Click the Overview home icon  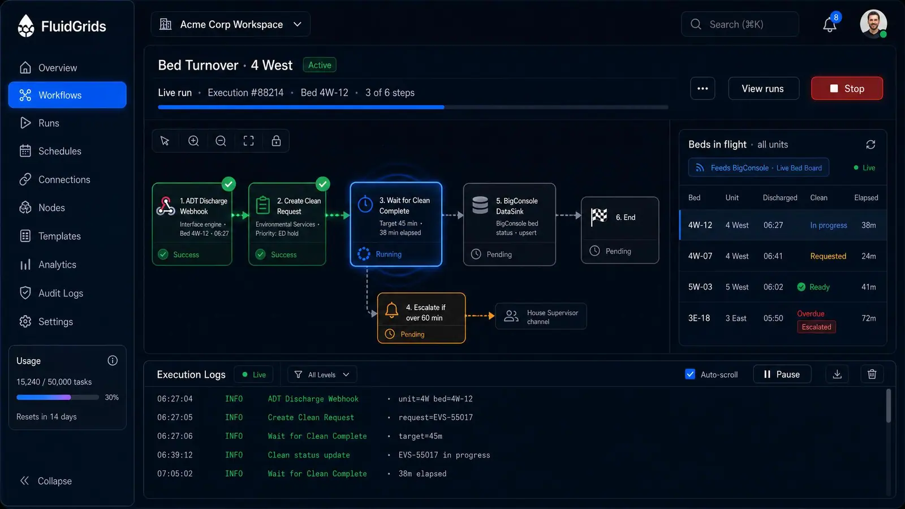(25, 67)
